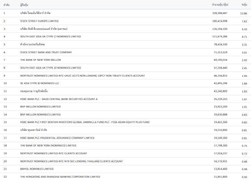This screenshot has width=251, height=180.
Task: Select สำนักงานประกันสังคม shareholder name
Action: click(x=33, y=44)
